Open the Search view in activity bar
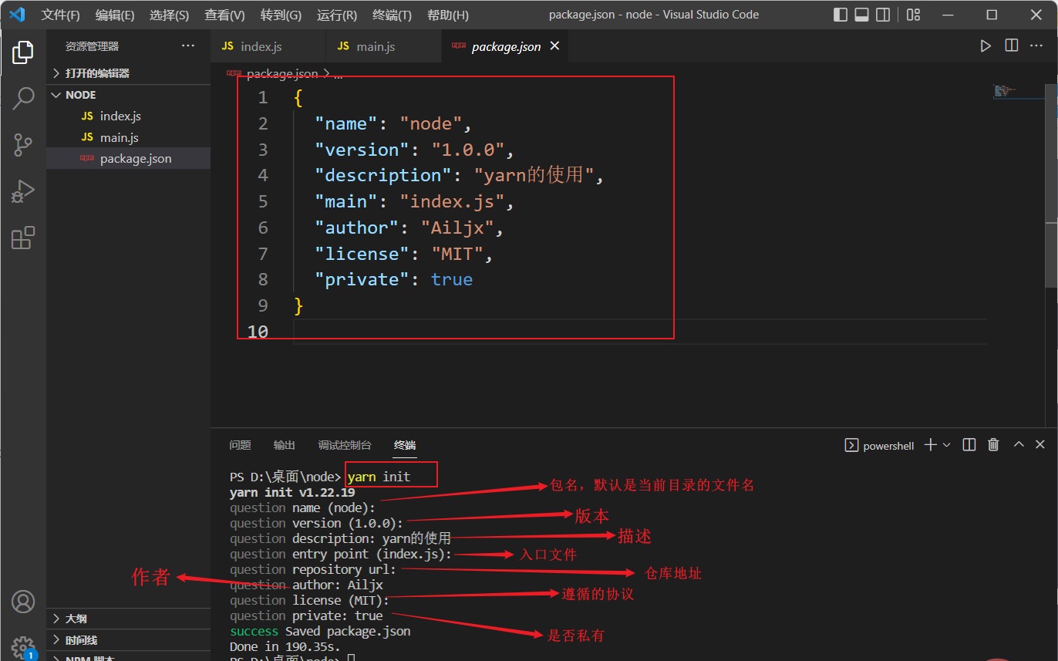The image size is (1058, 661). (23, 98)
